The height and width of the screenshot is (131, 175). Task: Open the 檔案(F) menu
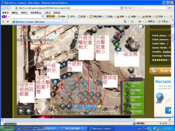coord(5,13)
